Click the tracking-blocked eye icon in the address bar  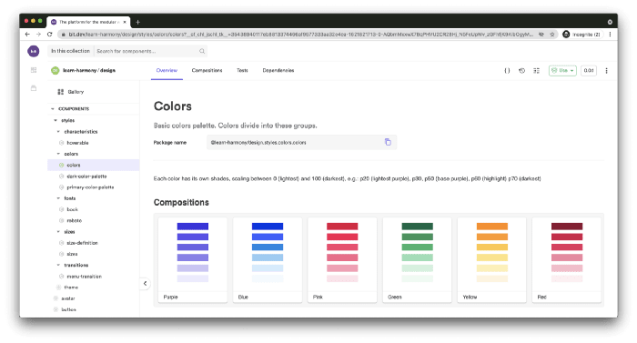pos(541,35)
